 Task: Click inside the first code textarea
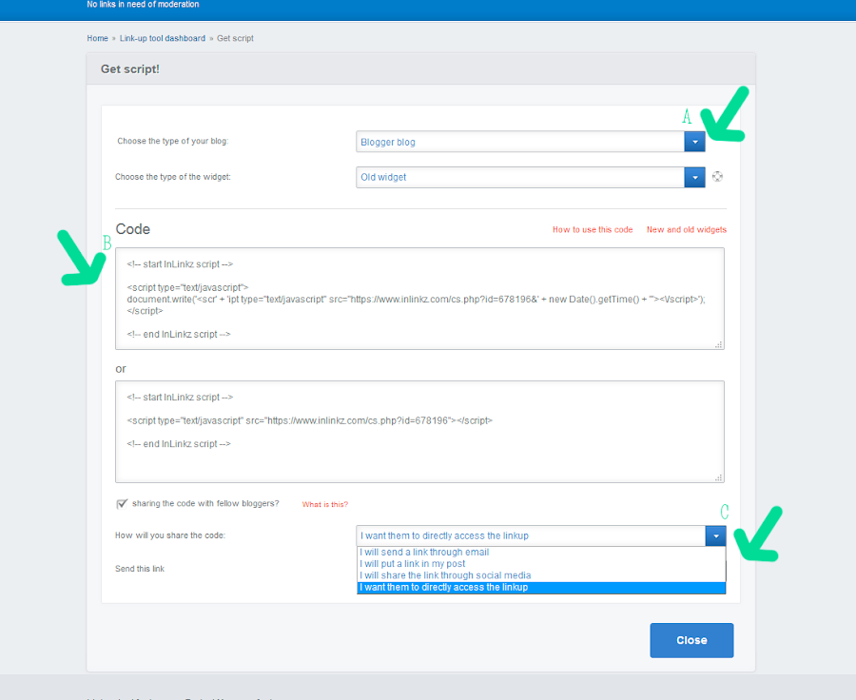click(419, 299)
